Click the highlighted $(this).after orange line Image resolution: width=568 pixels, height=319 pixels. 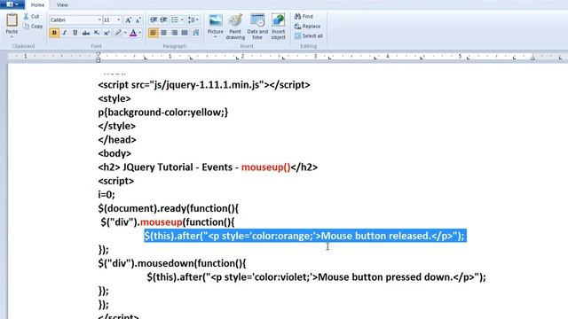(304, 236)
